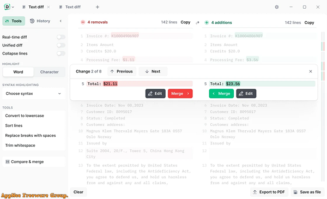Screen dimensions: 327x199
Task: Swap the two sides with arrows icon
Action: click(x=197, y=22)
